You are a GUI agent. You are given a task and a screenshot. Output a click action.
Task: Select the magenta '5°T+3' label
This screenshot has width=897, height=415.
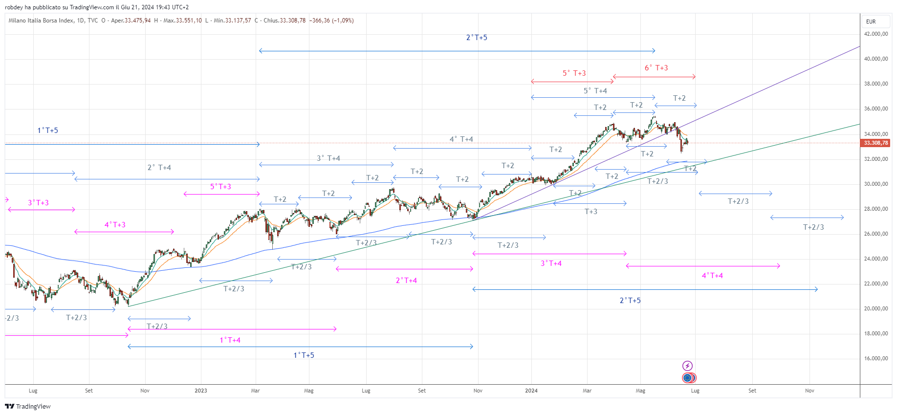pos(220,187)
